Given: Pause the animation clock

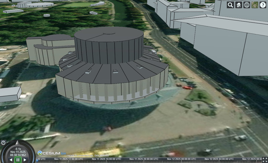Looking at the screenshot, I should point(18,160).
